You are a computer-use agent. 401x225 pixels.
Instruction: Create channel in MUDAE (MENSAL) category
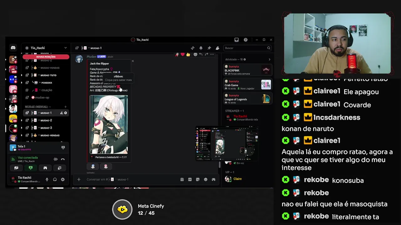tap(65, 107)
